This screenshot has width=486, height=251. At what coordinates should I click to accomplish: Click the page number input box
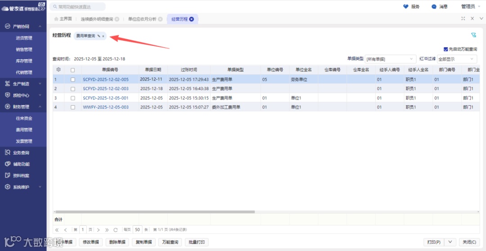point(83,229)
